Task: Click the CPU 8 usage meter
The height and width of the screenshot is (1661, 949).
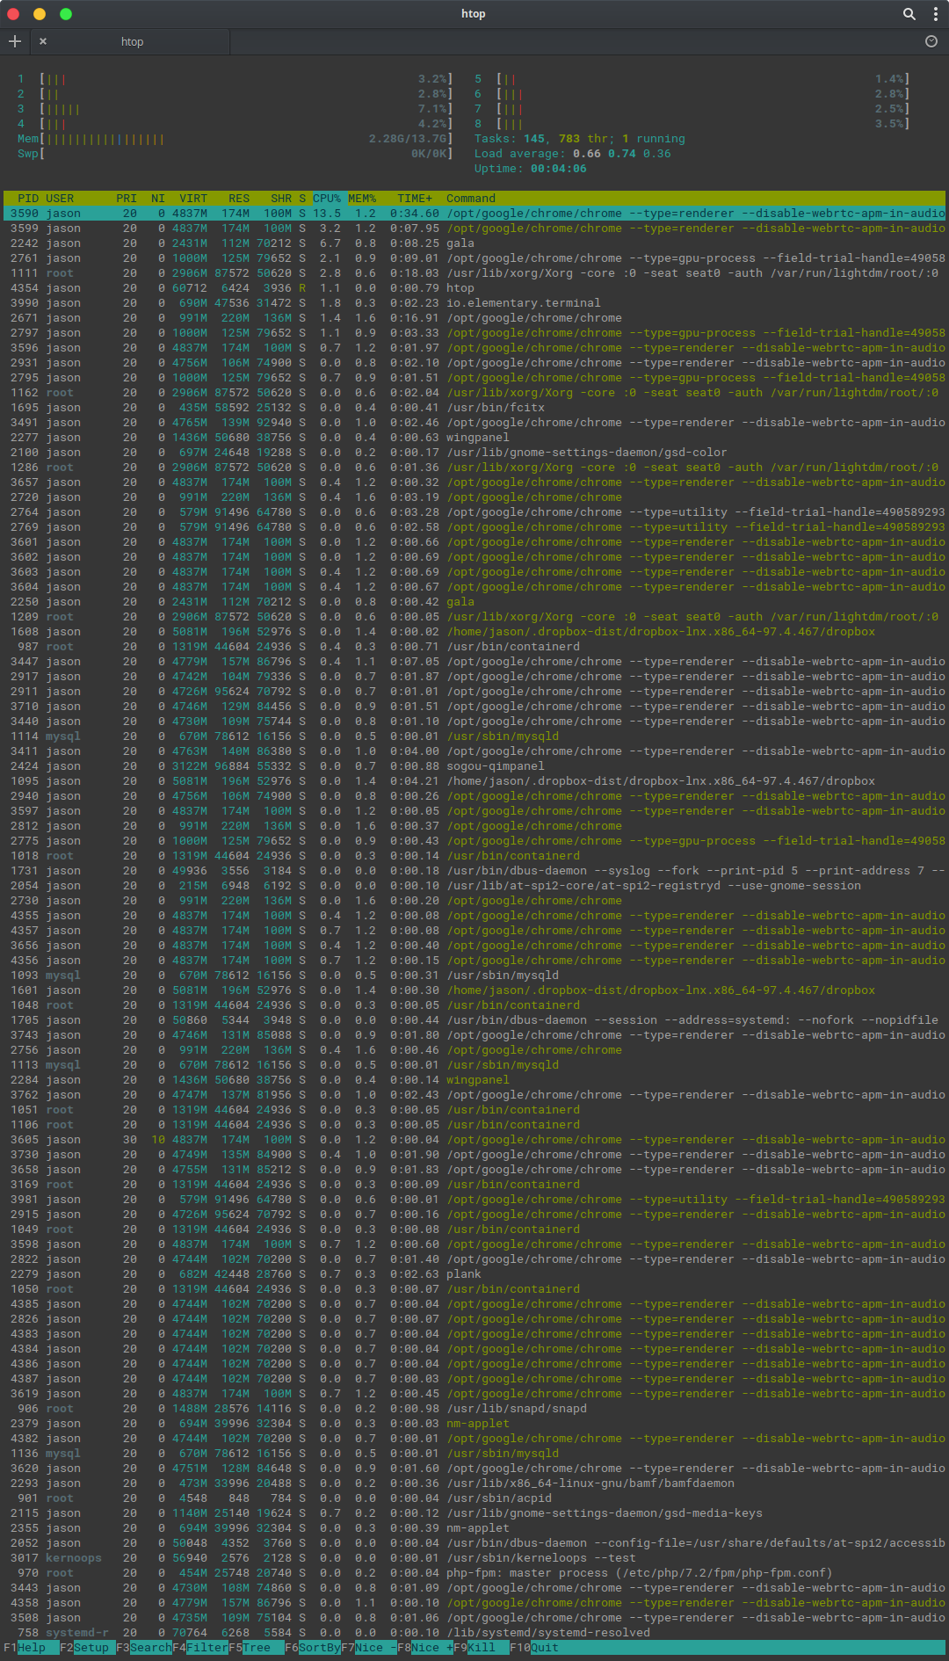Action: [692, 124]
